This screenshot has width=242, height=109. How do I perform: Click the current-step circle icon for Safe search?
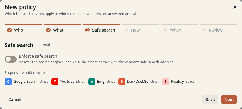[87, 30]
